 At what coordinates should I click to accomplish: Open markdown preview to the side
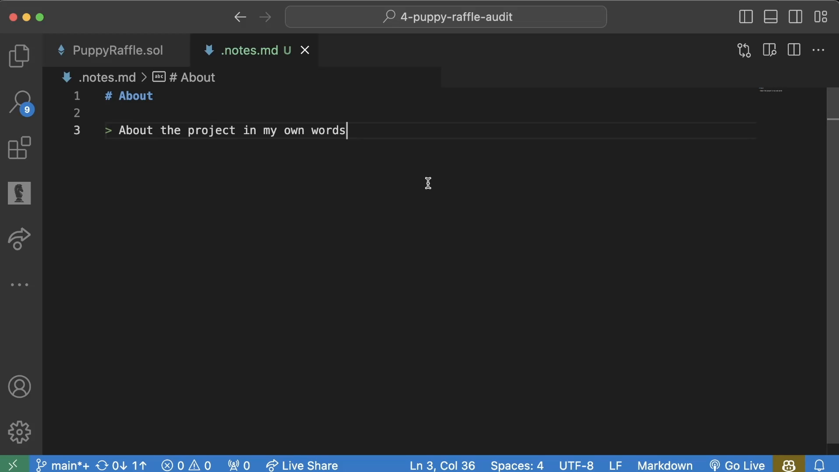point(769,50)
